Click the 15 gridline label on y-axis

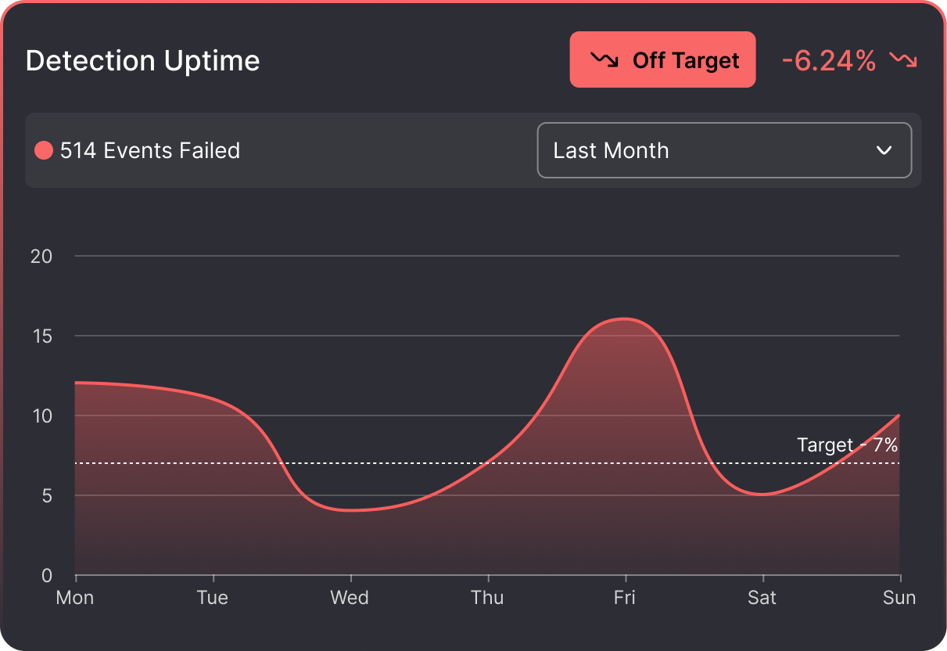click(x=43, y=336)
